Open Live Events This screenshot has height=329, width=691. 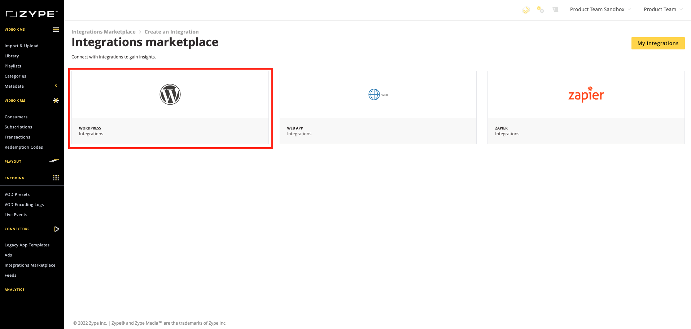[16, 215]
